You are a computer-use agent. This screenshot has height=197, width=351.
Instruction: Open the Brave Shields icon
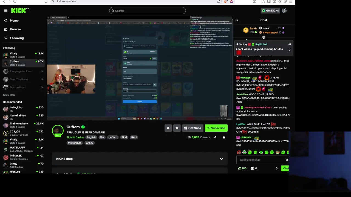click(x=226, y=1)
